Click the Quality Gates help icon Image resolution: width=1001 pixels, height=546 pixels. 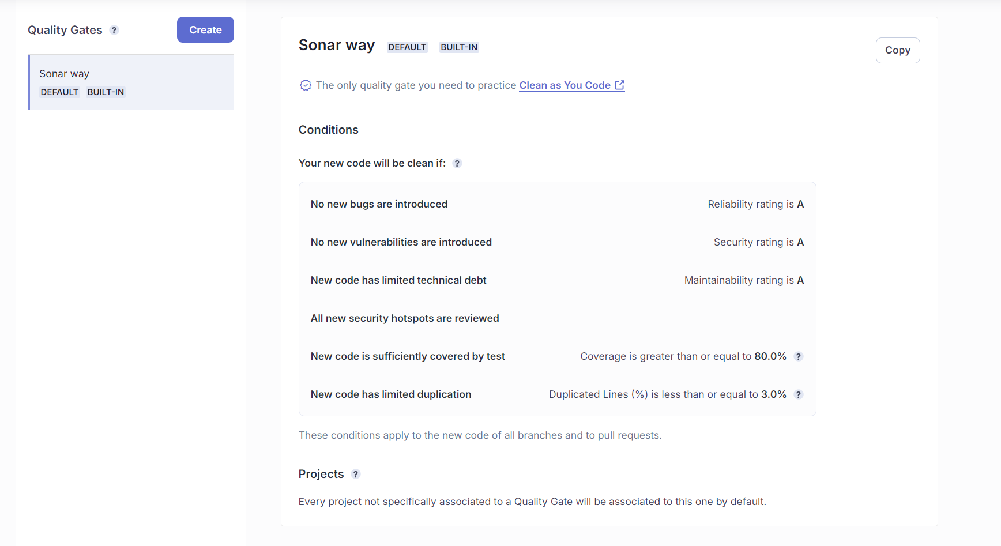point(114,31)
